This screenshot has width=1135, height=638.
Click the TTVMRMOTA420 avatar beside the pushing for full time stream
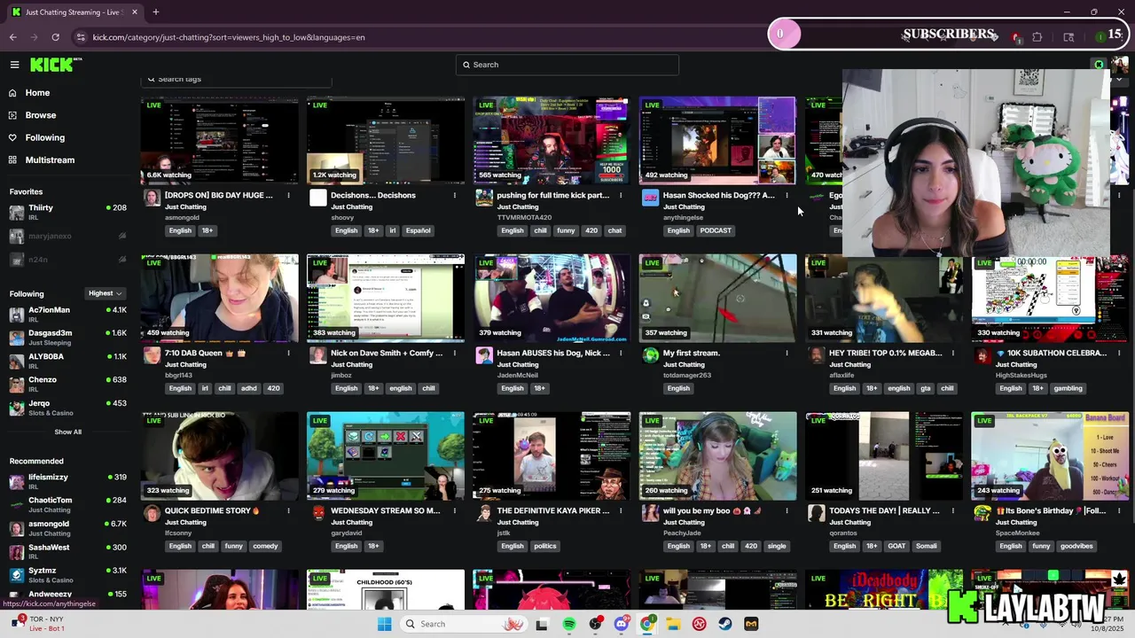pos(484,198)
